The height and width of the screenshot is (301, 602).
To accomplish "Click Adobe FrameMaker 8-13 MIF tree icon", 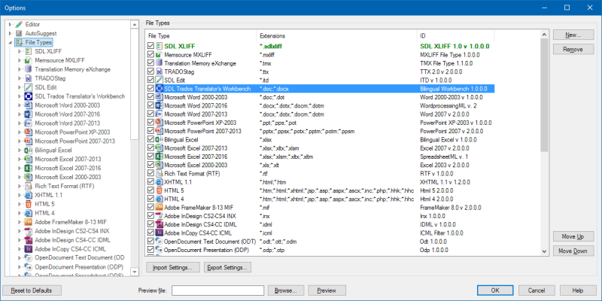I will pos(28,222).
